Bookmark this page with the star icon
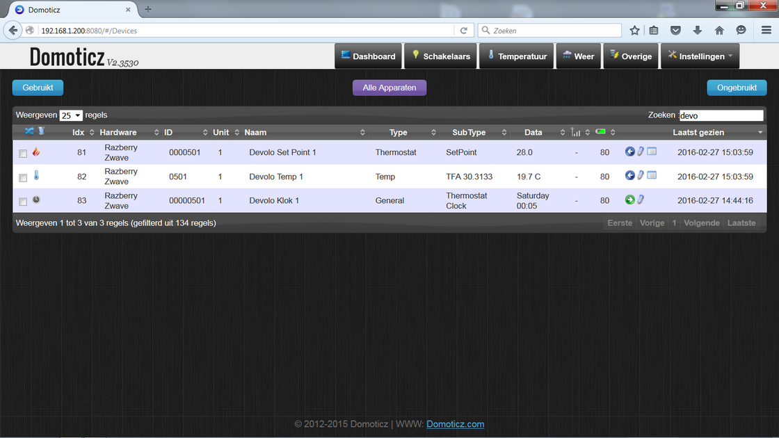Image resolution: width=779 pixels, height=438 pixels. 634,31
